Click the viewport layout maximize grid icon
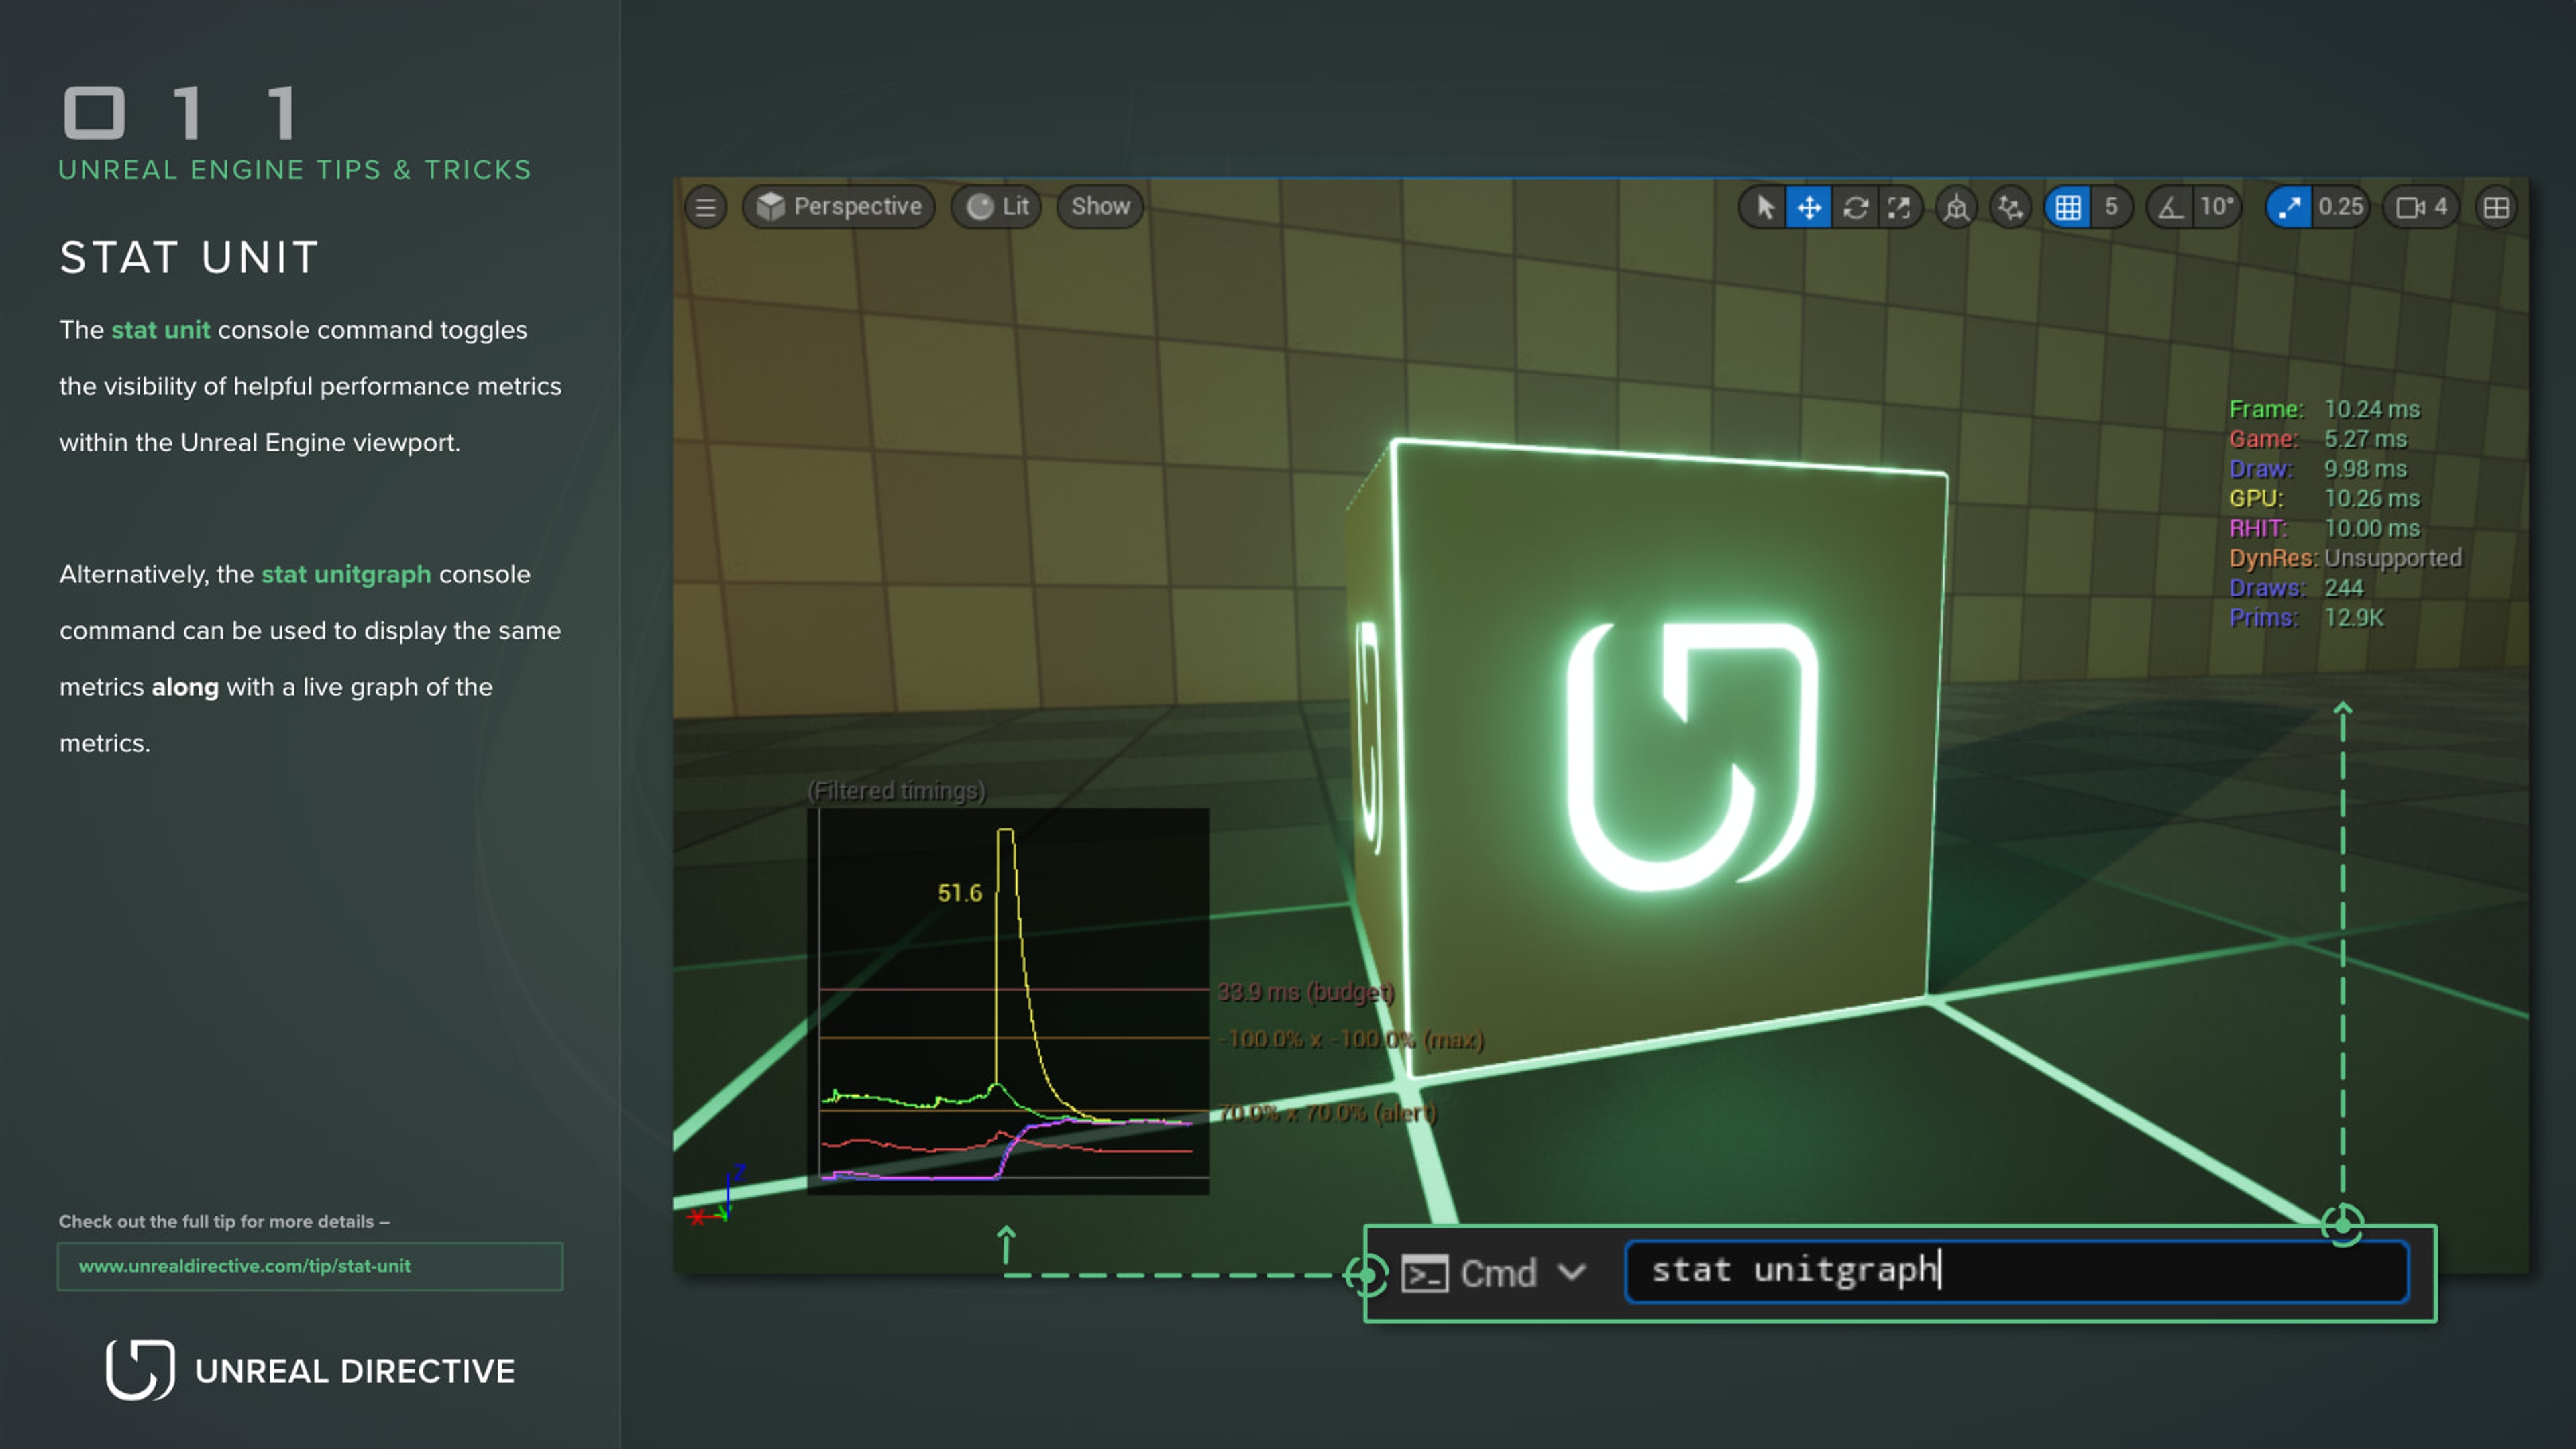Viewport: 2576px width, 1449px height. tap(2496, 207)
